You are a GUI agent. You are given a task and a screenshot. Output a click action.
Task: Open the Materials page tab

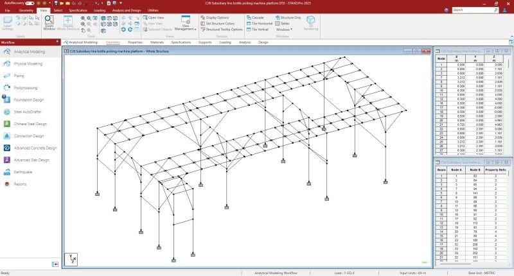(x=157, y=42)
